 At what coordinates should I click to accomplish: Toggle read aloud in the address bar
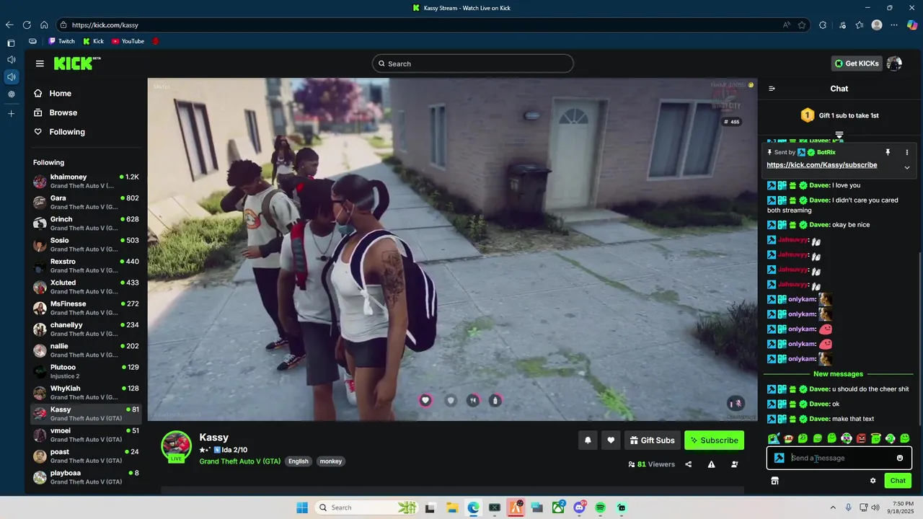(787, 25)
